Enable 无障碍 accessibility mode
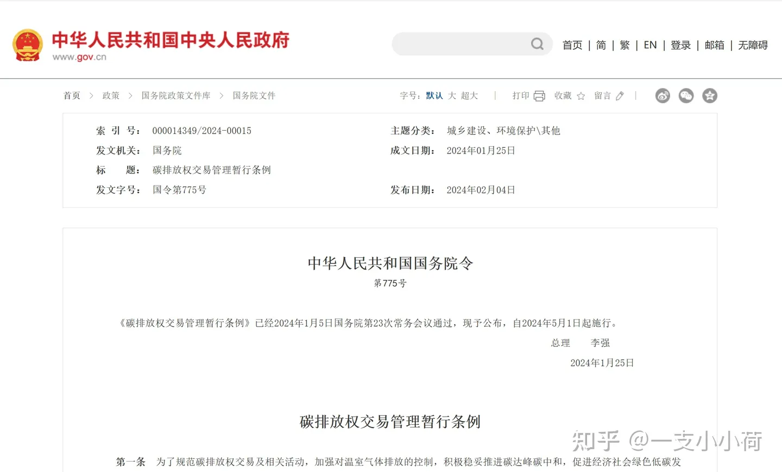 pos(753,45)
